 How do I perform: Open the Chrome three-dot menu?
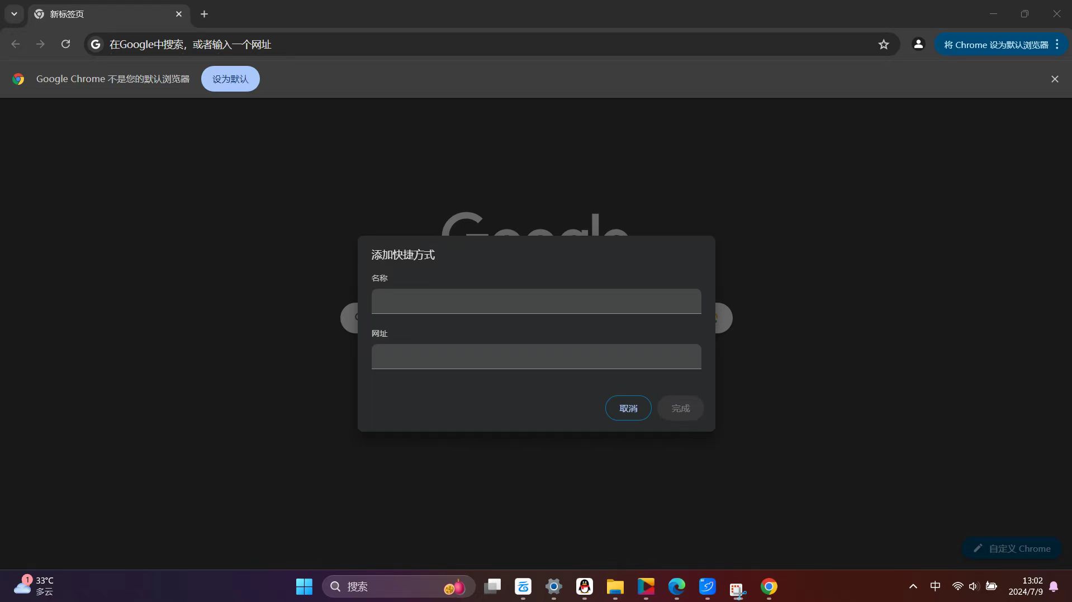pos(1057,44)
